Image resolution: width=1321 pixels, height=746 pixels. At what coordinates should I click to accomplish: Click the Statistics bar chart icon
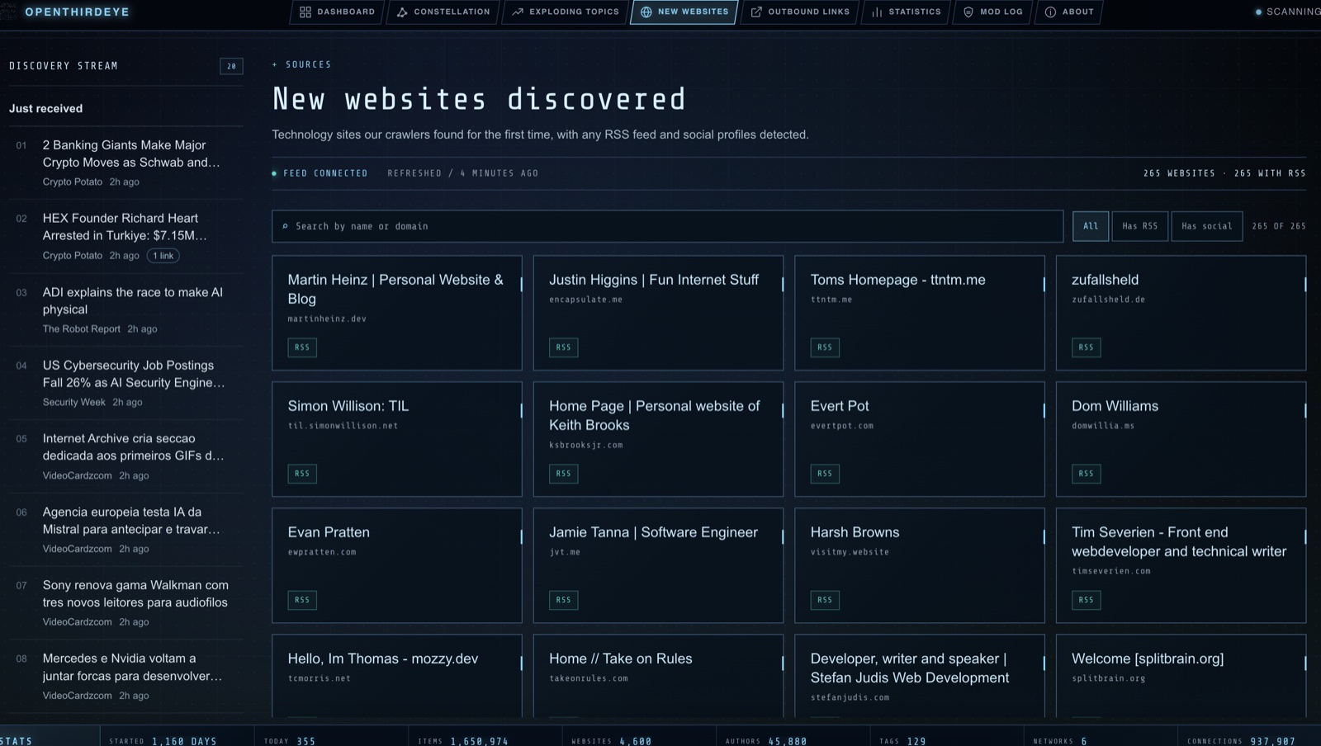pyautogui.click(x=877, y=12)
